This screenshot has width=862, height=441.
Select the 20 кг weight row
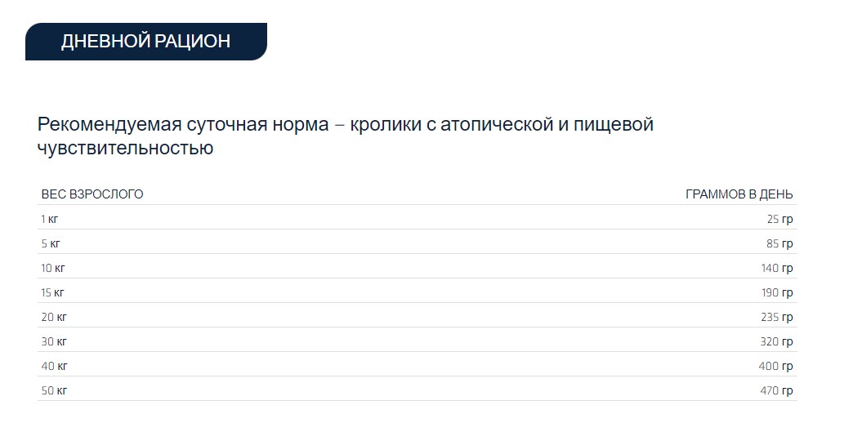tap(418, 315)
